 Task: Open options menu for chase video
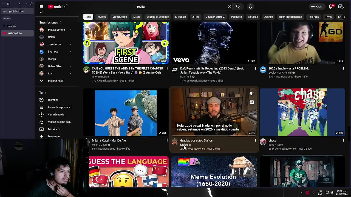[x=344, y=141]
